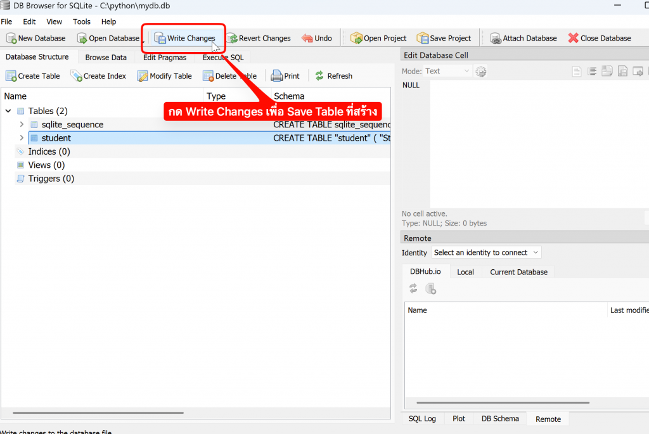Click the Create Table button
This screenshot has height=434, width=649.
click(x=33, y=76)
